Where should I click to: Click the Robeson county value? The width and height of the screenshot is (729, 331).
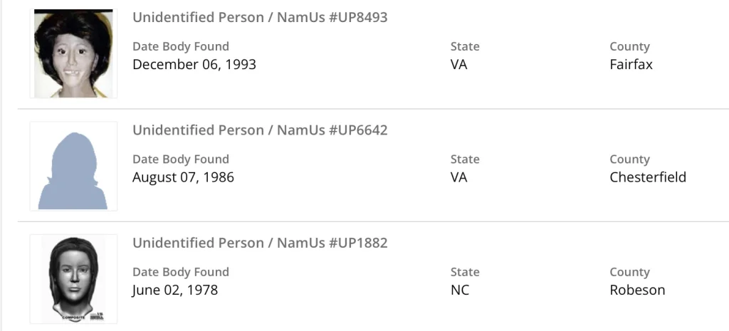tap(637, 290)
